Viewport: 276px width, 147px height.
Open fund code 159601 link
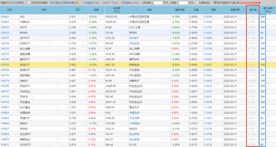(5, 17)
